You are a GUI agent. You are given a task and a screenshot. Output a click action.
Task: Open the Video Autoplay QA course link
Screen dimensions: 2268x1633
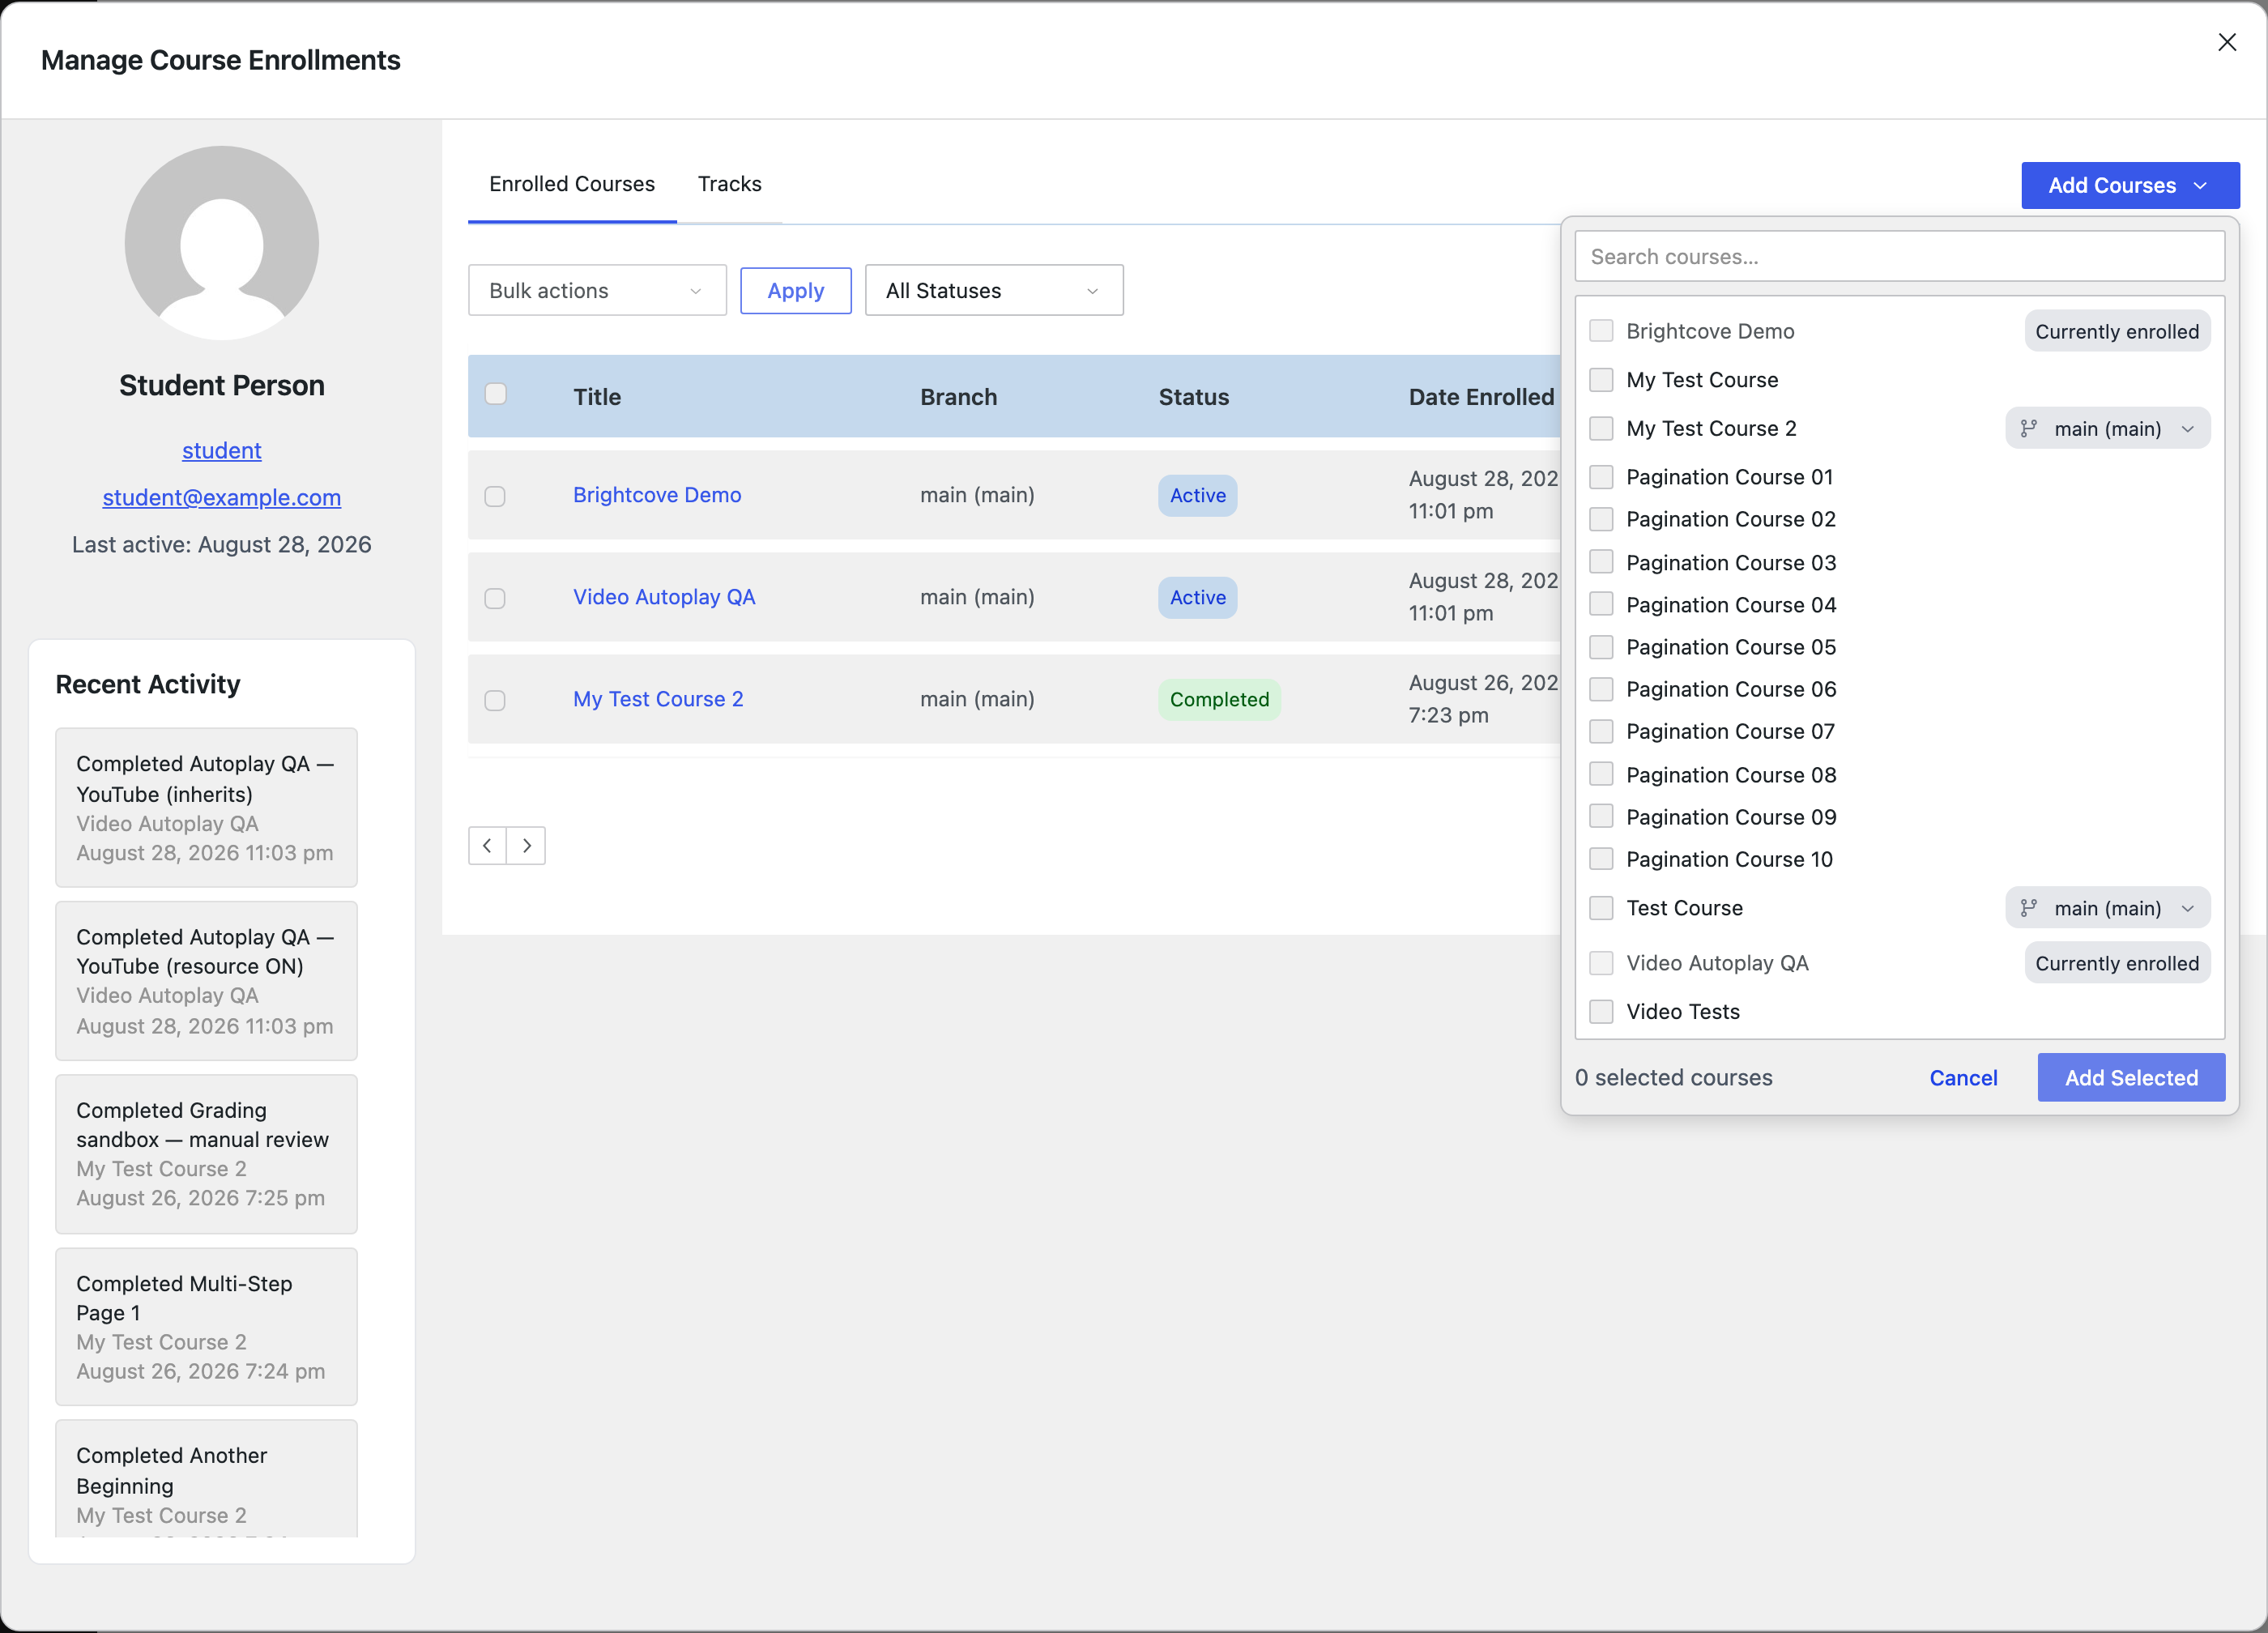pyautogui.click(x=664, y=596)
